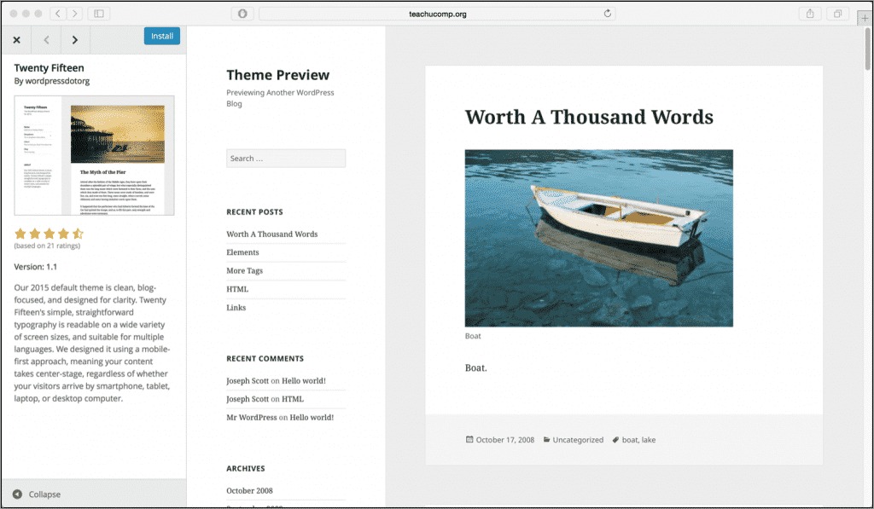Show all tabs using the tabs icon
The width and height of the screenshot is (874, 509).
click(x=837, y=14)
